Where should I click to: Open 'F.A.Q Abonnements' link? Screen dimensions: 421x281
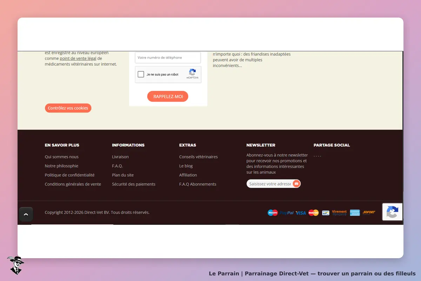tap(198, 184)
